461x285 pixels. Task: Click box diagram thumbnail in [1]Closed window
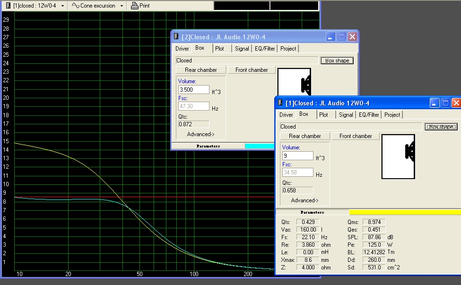click(398, 156)
